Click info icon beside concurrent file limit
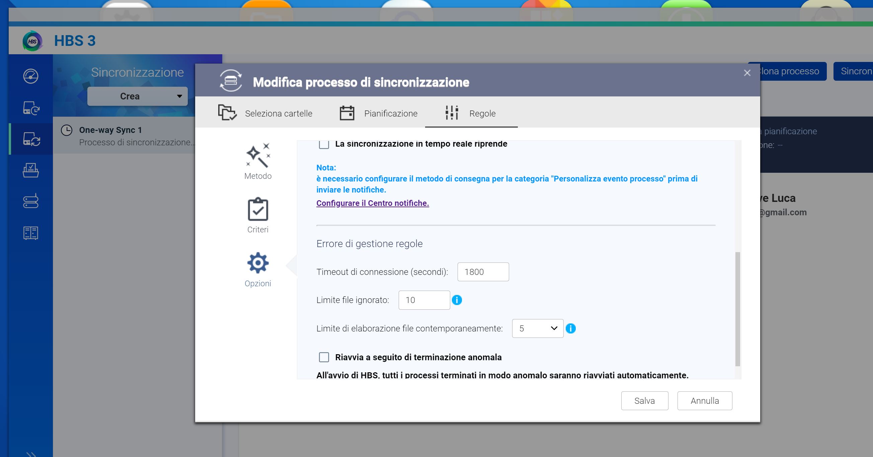Image resolution: width=873 pixels, height=457 pixels. 571,328
